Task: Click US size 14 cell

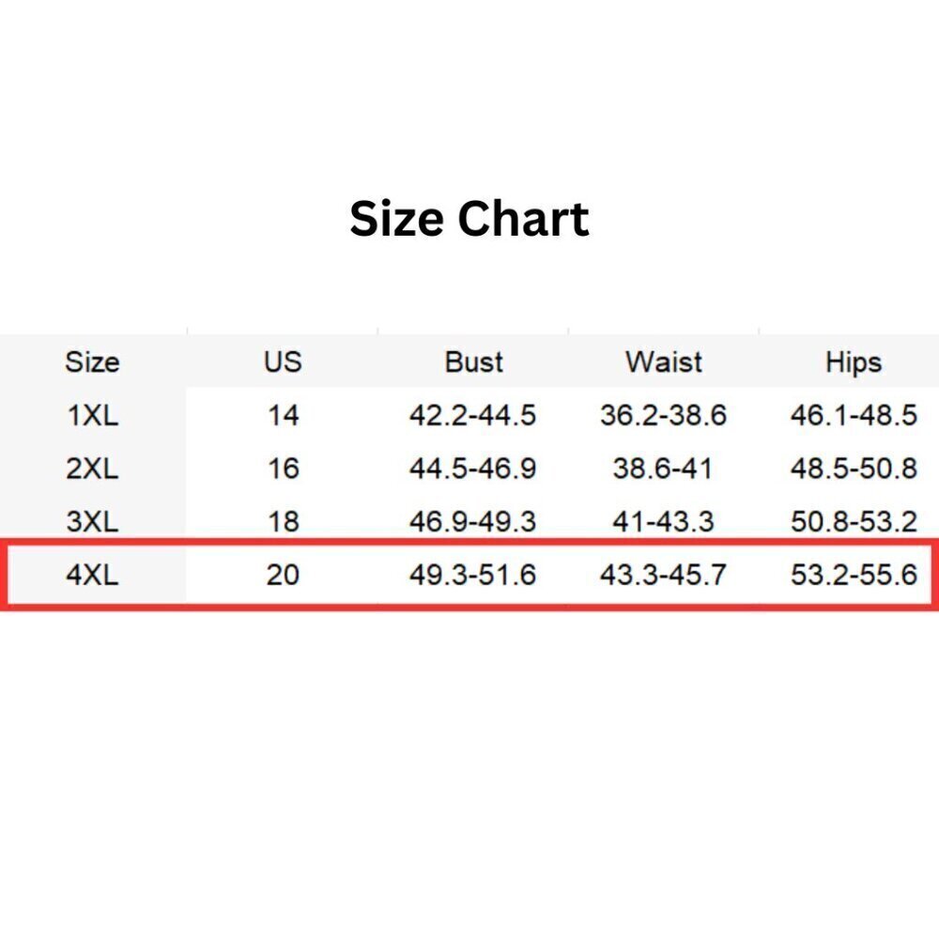Action: (283, 415)
